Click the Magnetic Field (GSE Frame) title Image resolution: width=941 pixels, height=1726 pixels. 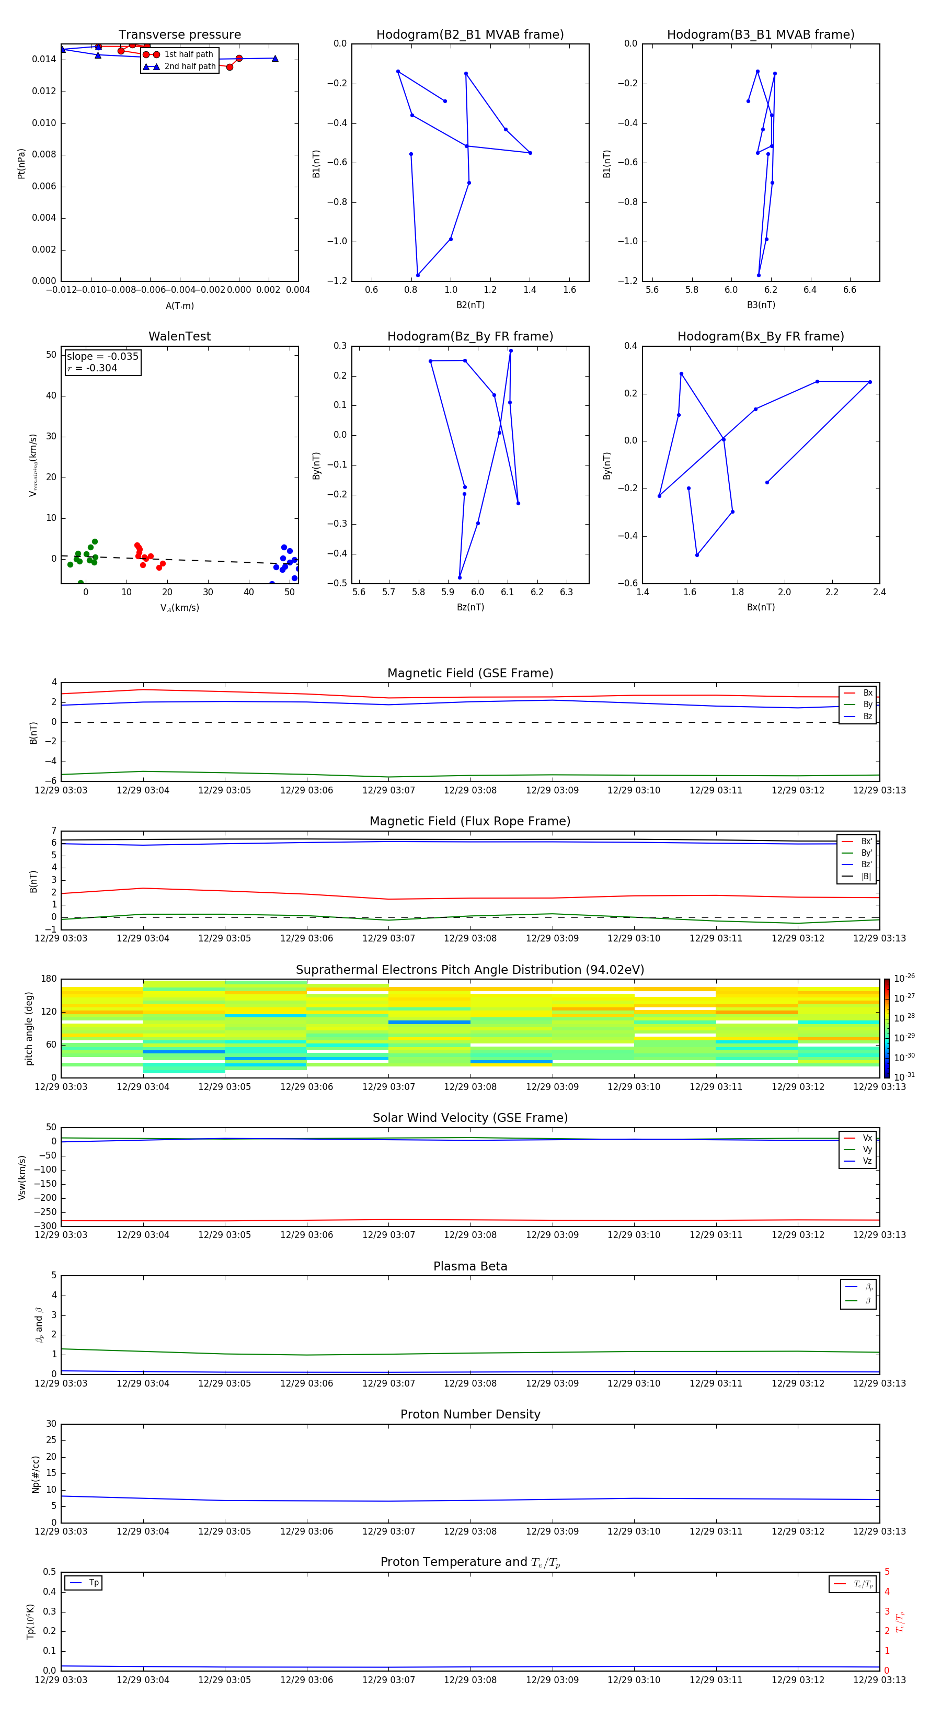tap(469, 673)
